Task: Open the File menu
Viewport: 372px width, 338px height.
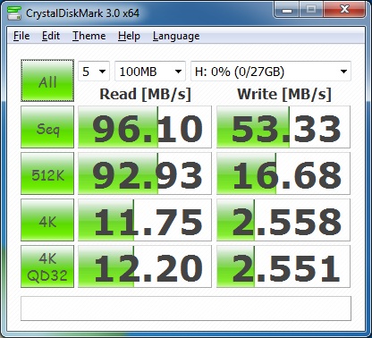Action: (21, 36)
